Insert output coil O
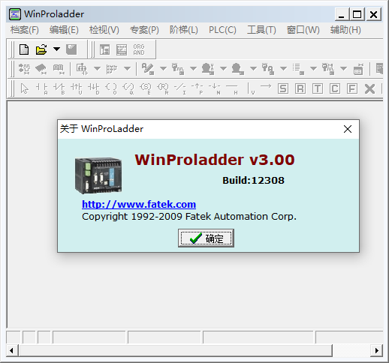This screenshot has width=389, height=363. [111, 88]
